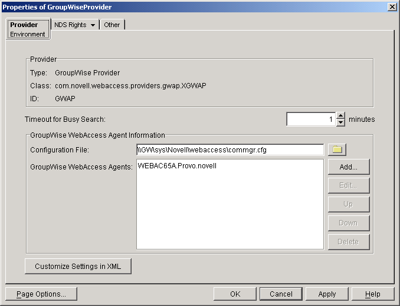Open Page Options...
Image resolution: width=400 pixels, height=306 pixels.
[x=41, y=294]
